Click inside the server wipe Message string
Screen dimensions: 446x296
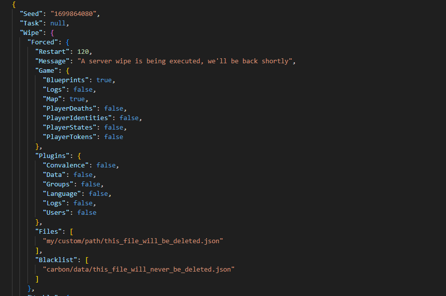click(x=185, y=61)
